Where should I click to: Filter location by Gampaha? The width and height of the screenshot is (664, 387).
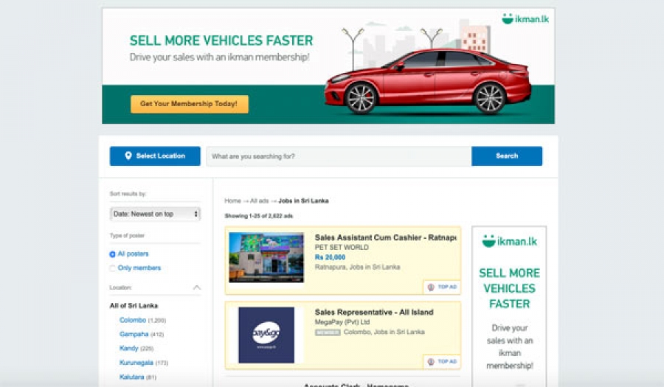134,334
